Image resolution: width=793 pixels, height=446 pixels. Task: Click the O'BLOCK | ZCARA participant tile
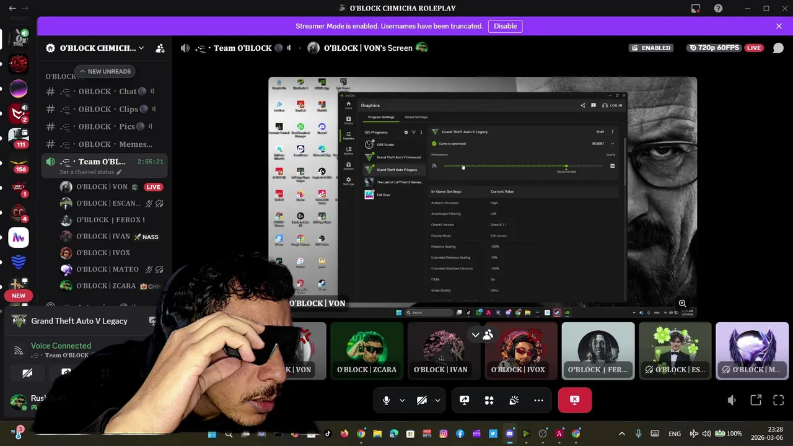click(367, 351)
